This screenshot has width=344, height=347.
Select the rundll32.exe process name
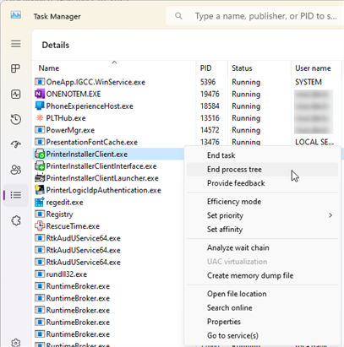(67, 274)
